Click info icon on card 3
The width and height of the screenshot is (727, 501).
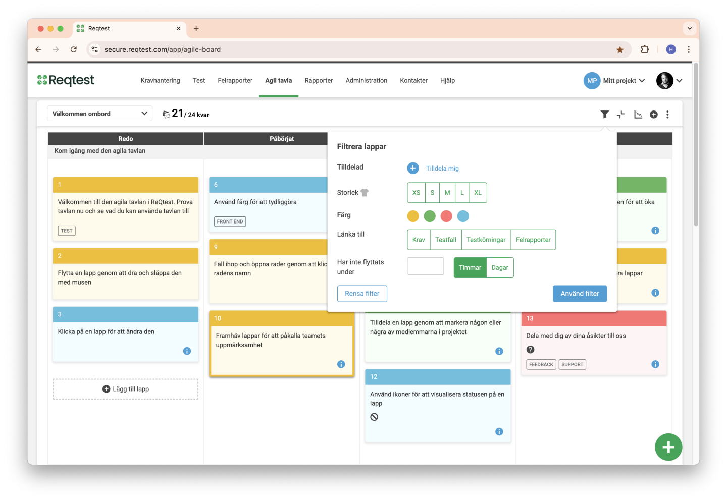click(187, 351)
